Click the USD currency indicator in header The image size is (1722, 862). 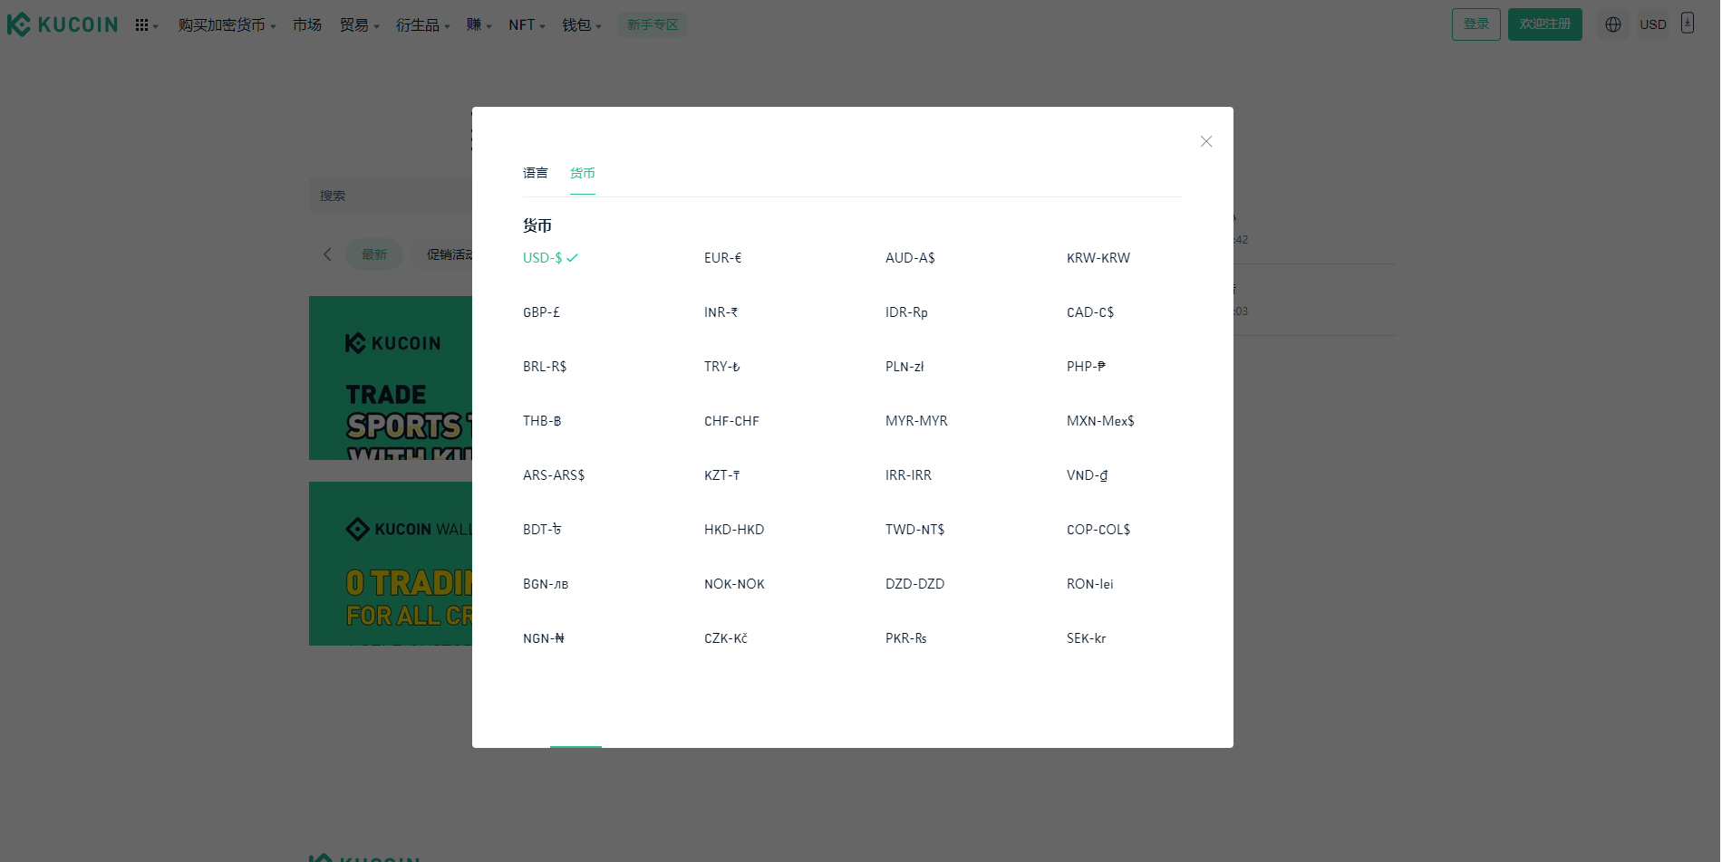coord(1652,24)
